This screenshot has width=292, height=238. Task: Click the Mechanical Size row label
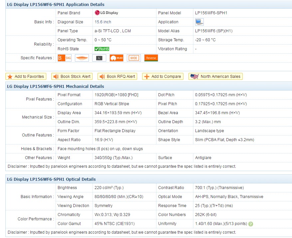(x=38, y=117)
